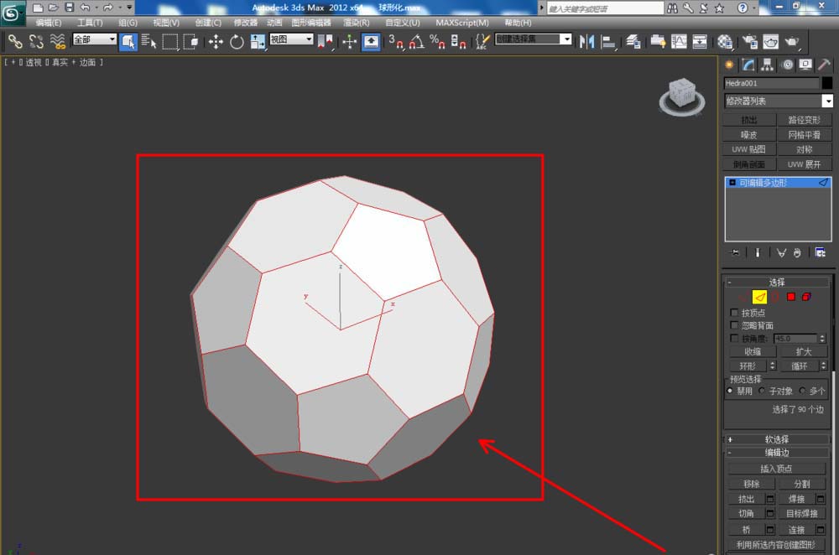Toggle Window/Crossing selection icon

click(191, 41)
